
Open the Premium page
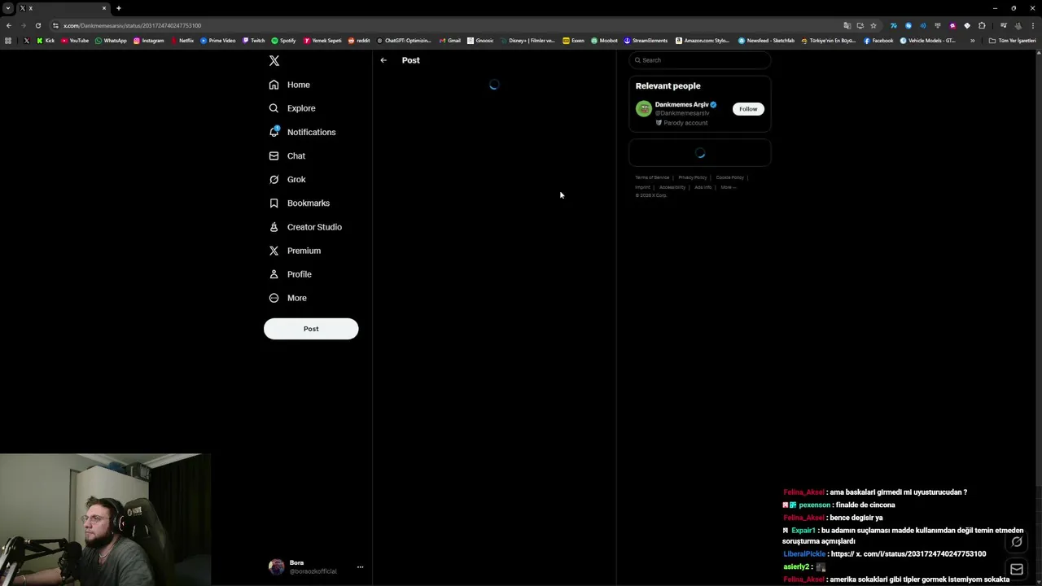click(x=295, y=251)
